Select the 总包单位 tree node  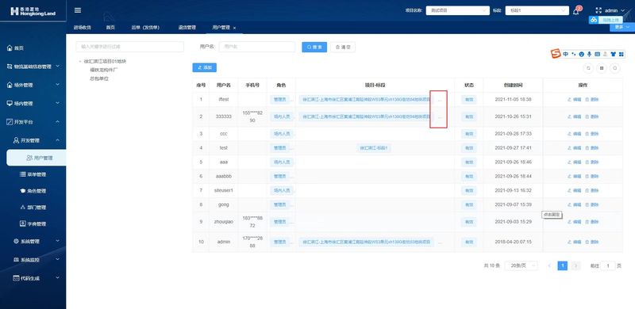pyautogui.click(x=99, y=78)
